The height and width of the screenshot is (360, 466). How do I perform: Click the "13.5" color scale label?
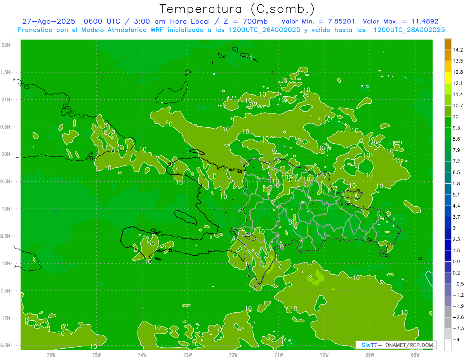coord(458,61)
